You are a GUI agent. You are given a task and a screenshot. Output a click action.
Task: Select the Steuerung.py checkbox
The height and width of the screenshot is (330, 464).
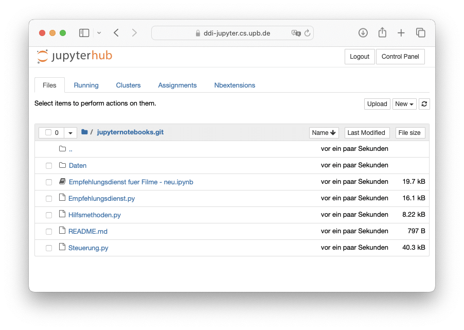point(49,248)
